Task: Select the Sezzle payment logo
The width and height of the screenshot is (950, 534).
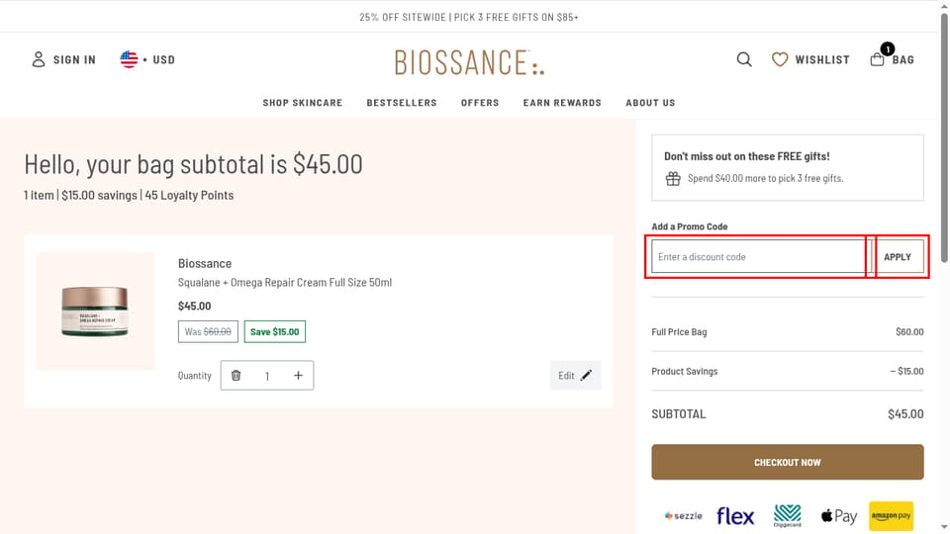Action: coord(684,516)
